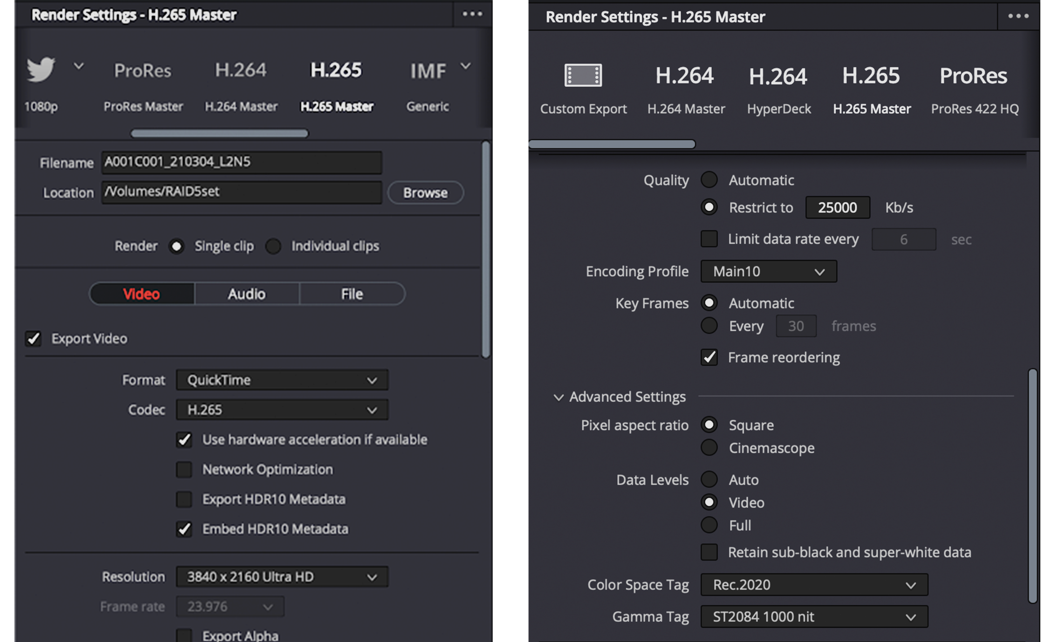Select the ProRes Master preset icon
The image size is (1057, 642).
pyautogui.click(x=143, y=71)
